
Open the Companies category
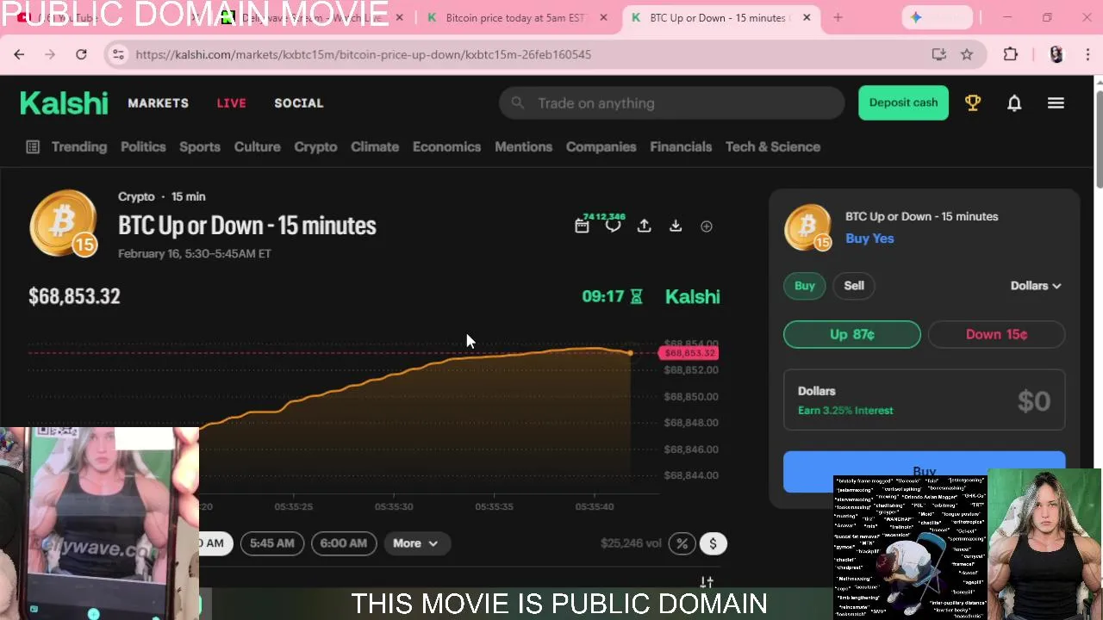click(601, 147)
